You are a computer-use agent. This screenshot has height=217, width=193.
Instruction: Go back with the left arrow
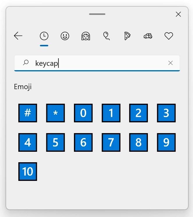point(18,36)
